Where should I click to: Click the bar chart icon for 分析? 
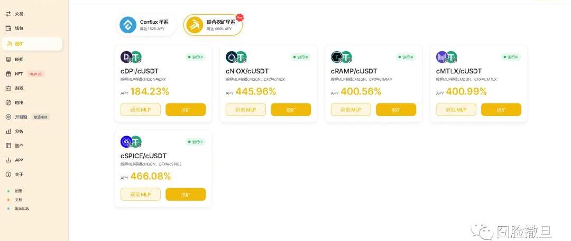[x=8, y=131]
